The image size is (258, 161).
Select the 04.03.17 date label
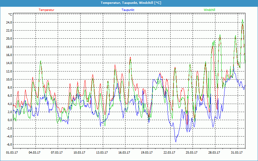coord(35,153)
